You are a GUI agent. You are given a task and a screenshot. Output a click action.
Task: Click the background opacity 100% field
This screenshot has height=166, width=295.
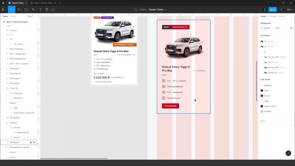pos(277,28)
